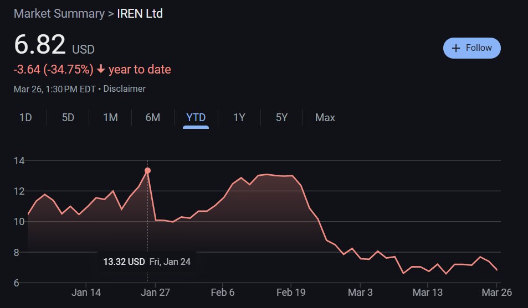528x308 pixels.
Task: Click the 14 y-axis price label
Action: [x=19, y=161]
